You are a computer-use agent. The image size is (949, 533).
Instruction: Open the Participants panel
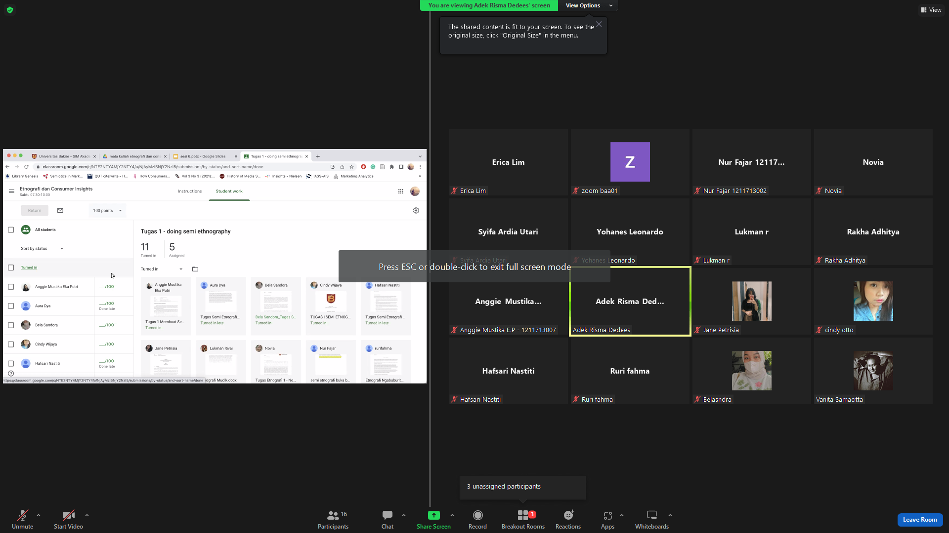pyautogui.click(x=333, y=519)
